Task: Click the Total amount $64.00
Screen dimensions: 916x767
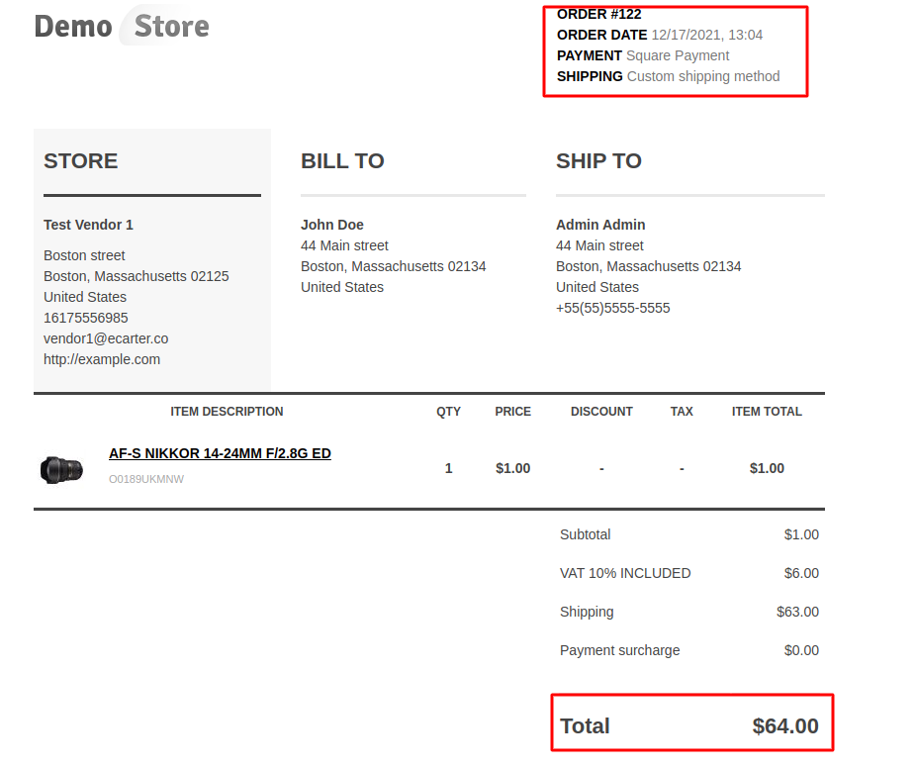Action: coord(785,726)
